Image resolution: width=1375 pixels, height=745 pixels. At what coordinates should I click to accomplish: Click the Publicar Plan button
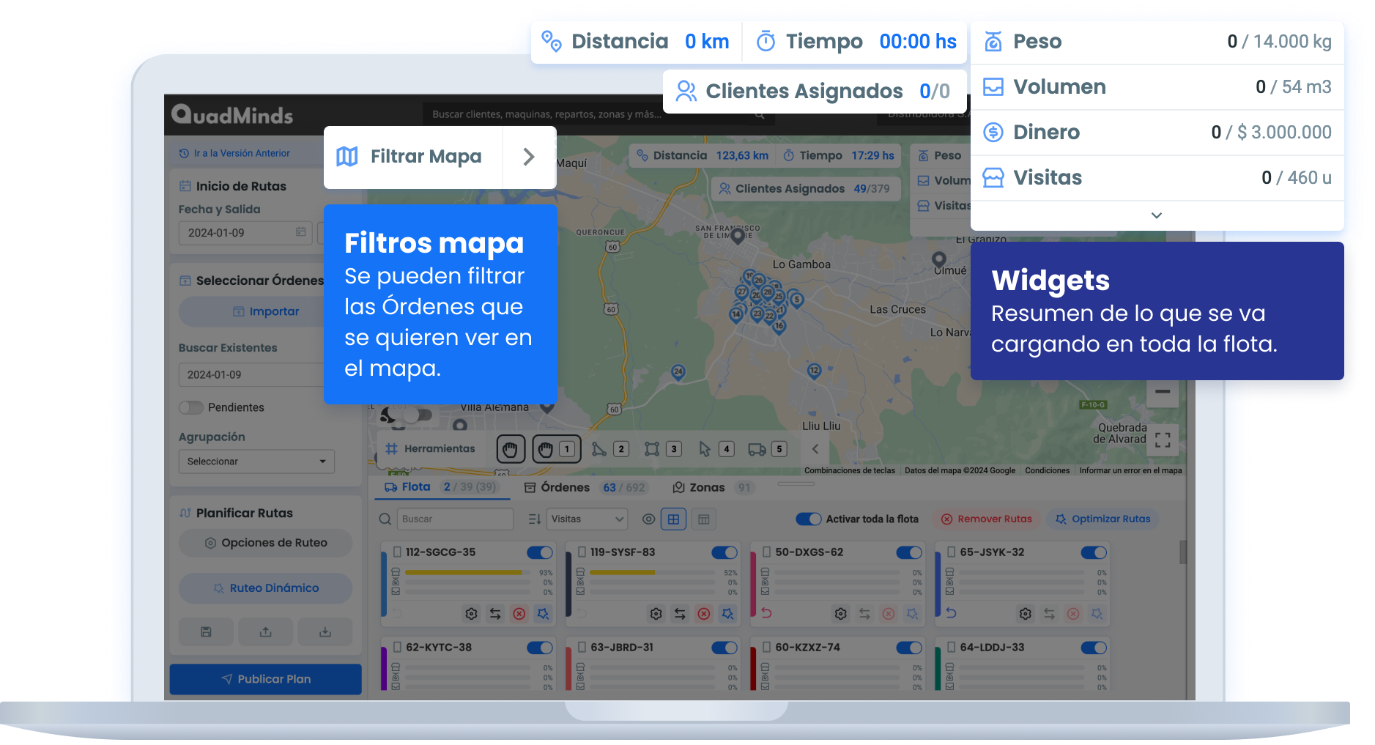pyautogui.click(x=265, y=679)
